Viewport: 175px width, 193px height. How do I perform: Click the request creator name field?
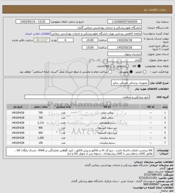(96, 34)
